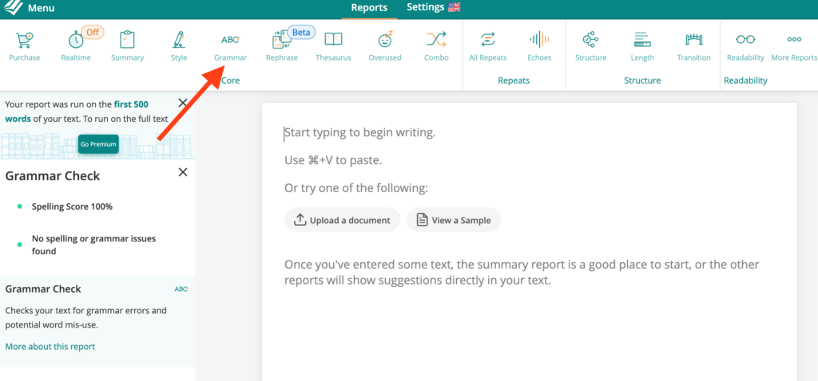Screen dimensions: 818x381
Task: Open the Summary report
Action: click(x=127, y=46)
